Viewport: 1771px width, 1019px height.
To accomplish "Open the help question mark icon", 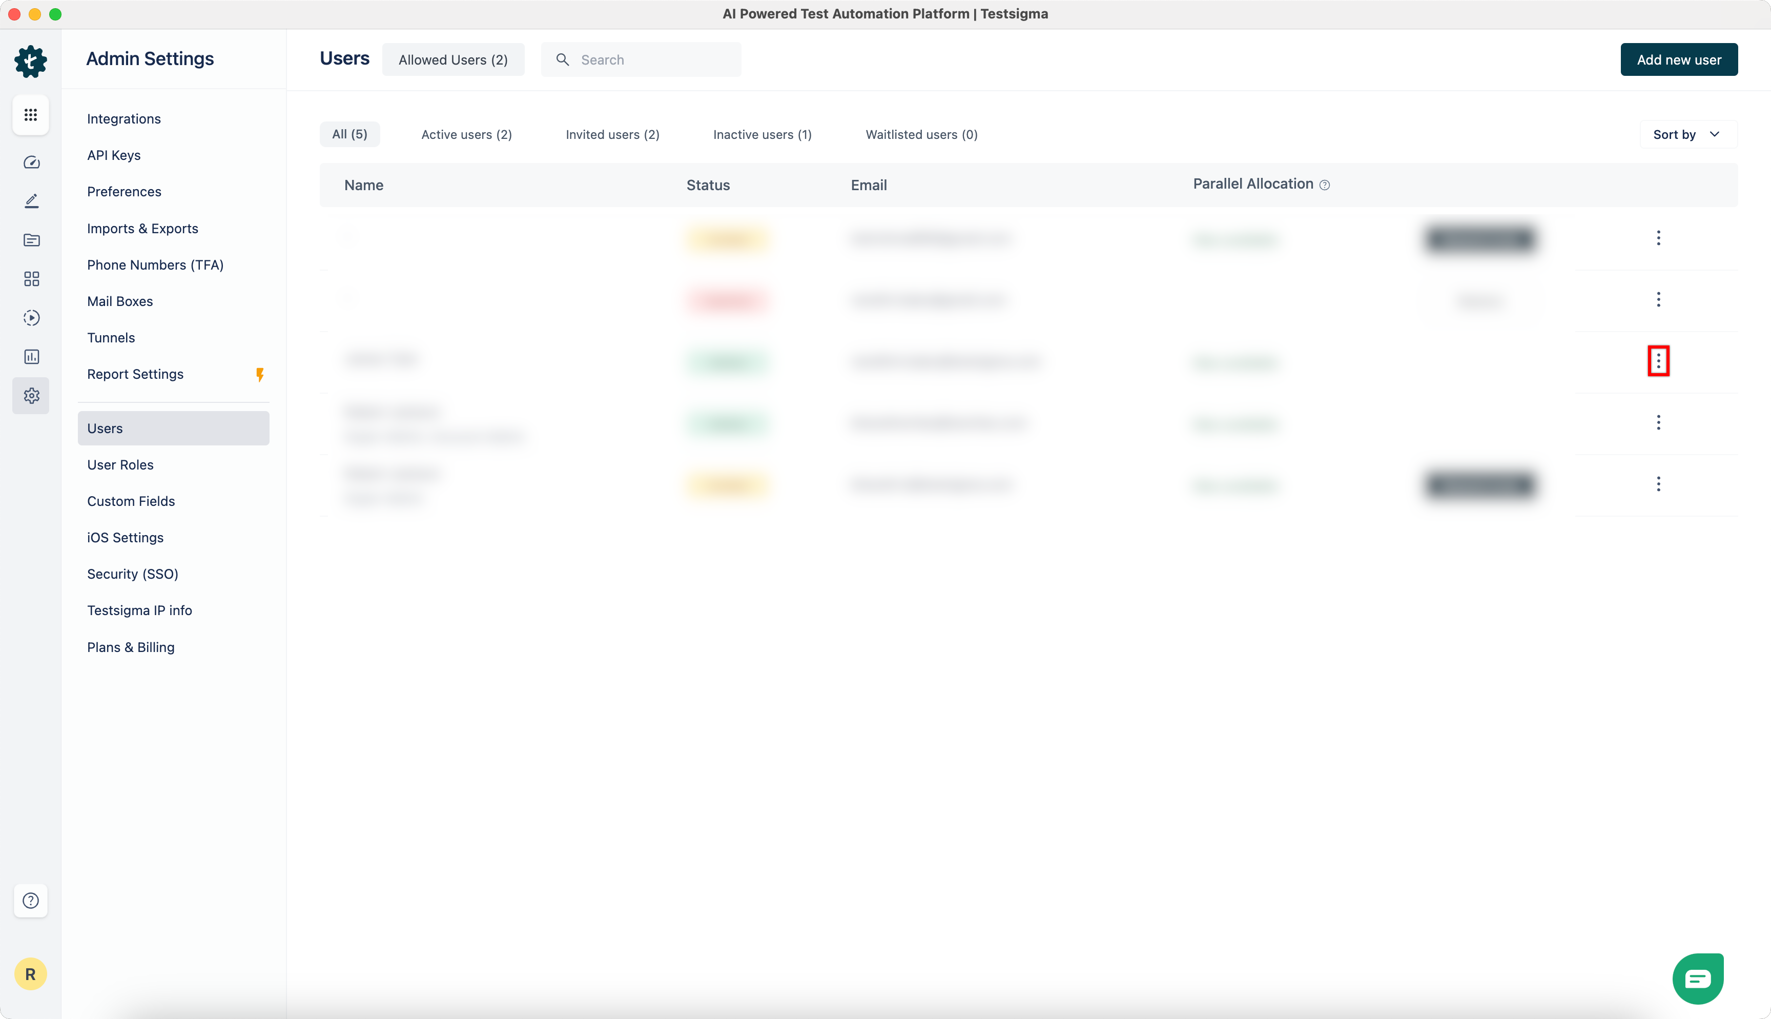I will pyautogui.click(x=31, y=901).
